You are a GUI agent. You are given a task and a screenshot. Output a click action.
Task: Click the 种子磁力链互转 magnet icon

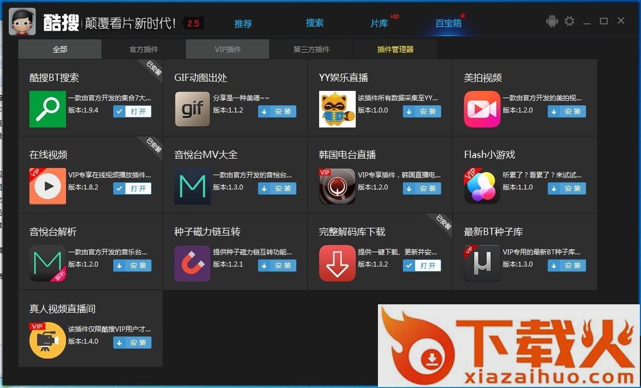192,263
